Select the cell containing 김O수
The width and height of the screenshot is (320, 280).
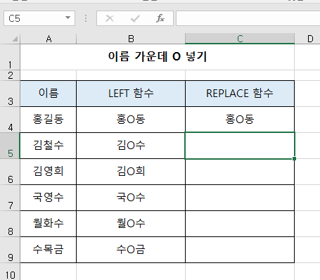[x=131, y=146]
